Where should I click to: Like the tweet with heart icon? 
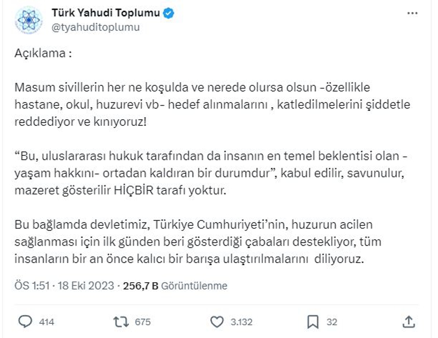tap(217, 322)
